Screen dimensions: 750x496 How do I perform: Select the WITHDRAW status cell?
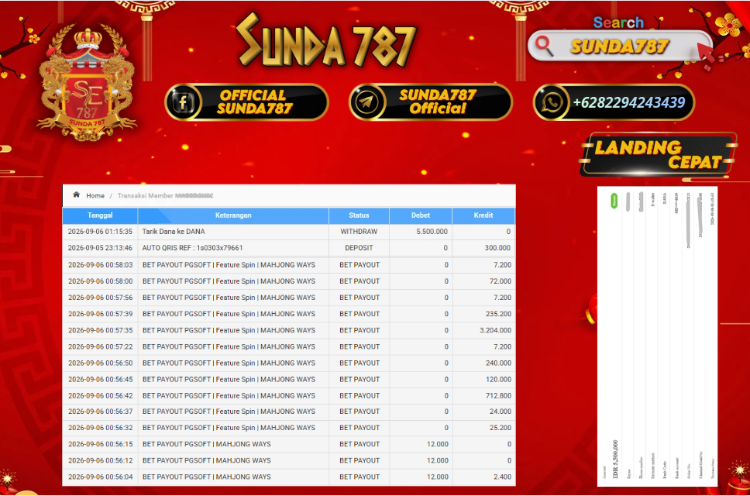(359, 232)
